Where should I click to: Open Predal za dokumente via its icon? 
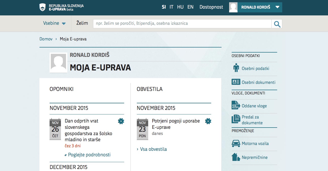tap(236, 119)
